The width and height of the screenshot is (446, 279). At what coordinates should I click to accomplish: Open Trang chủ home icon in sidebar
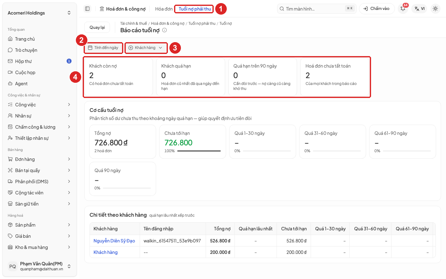coord(10,39)
